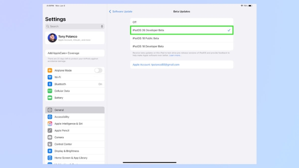Tap the Display & Brightness sun icon
The image size is (299, 168).
point(50,151)
